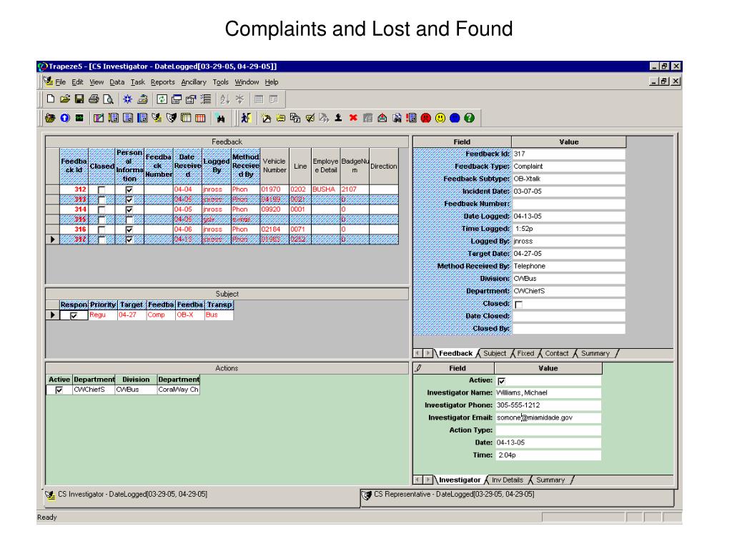Toggle Personal Information checkbox for feedback 316
Viewport: 732px width, 549px height.
[129, 229]
